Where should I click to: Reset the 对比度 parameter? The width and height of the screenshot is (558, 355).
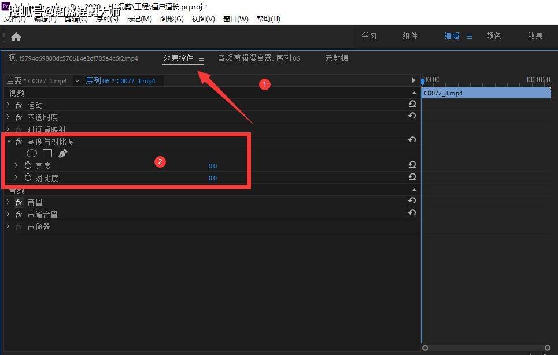[x=412, y=176]
